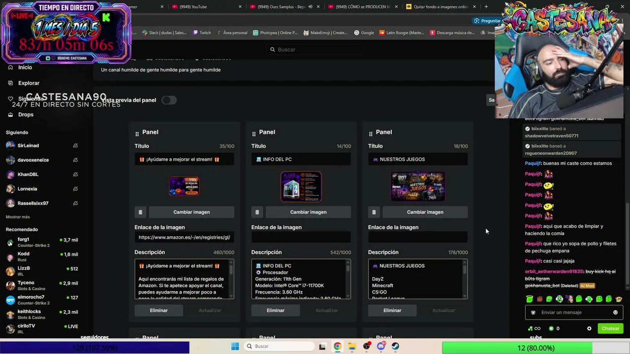This screenshot has height=354, width=630.
Task: Open the Google bookmark
Action: (x=364, y=33)
